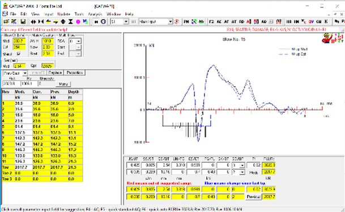The height and width of the screenshot is (212, 345).
Task: Click the magenta circle toolbar icon
Action: pyautogui.click(x=78, y=22)
